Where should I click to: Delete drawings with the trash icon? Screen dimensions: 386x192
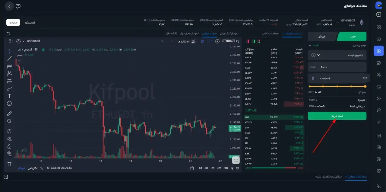click(x=9, y=164)
